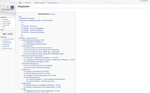This screenshot has width=150, height=93.
Task: Open the Diskussion tab
Action: (x=27, y=3)
